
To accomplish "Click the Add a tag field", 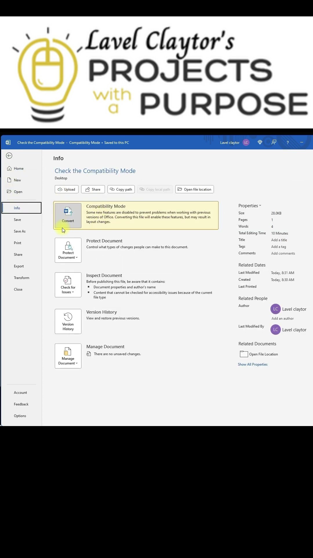I will pyautogui.click(x=279, y=247).
